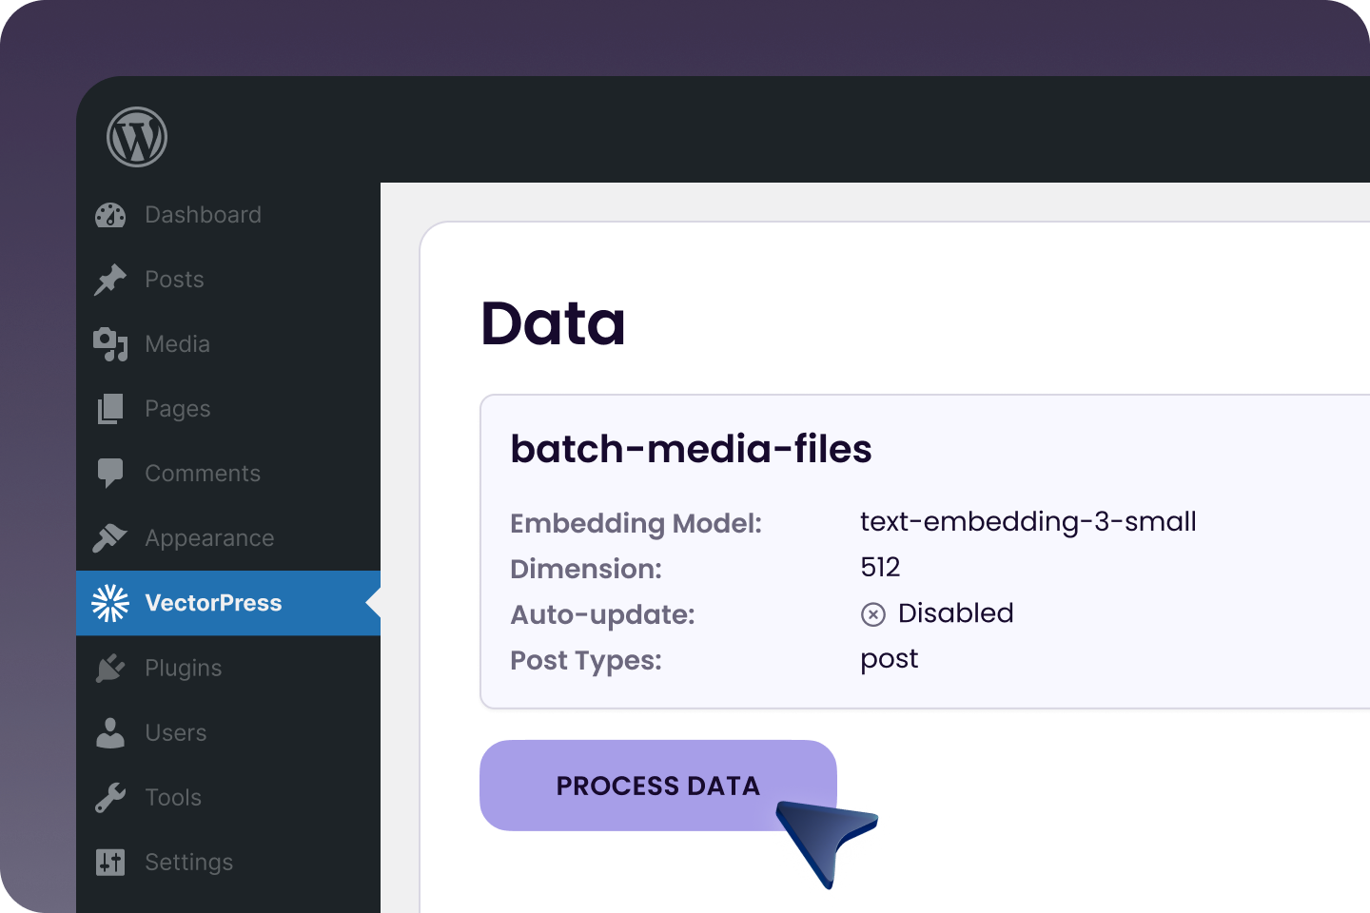Open the Media library menu
The image size is (1370, 913).
tap(177, 344)
